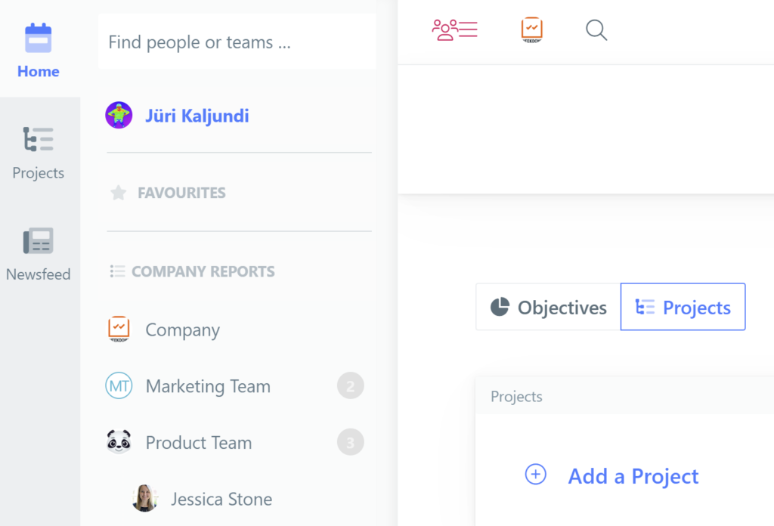
Task: Open the Newsfeed sidebar icon
Action: 38,241
